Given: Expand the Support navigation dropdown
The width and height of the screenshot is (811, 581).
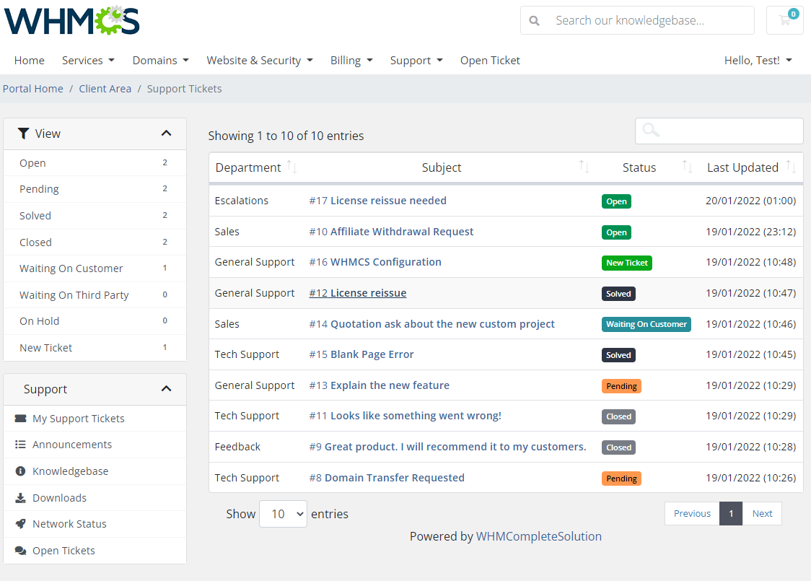Looking at the screenshot, I should (416, 61).
